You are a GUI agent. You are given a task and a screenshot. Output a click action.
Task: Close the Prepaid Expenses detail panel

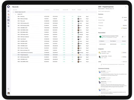point(126,7)
